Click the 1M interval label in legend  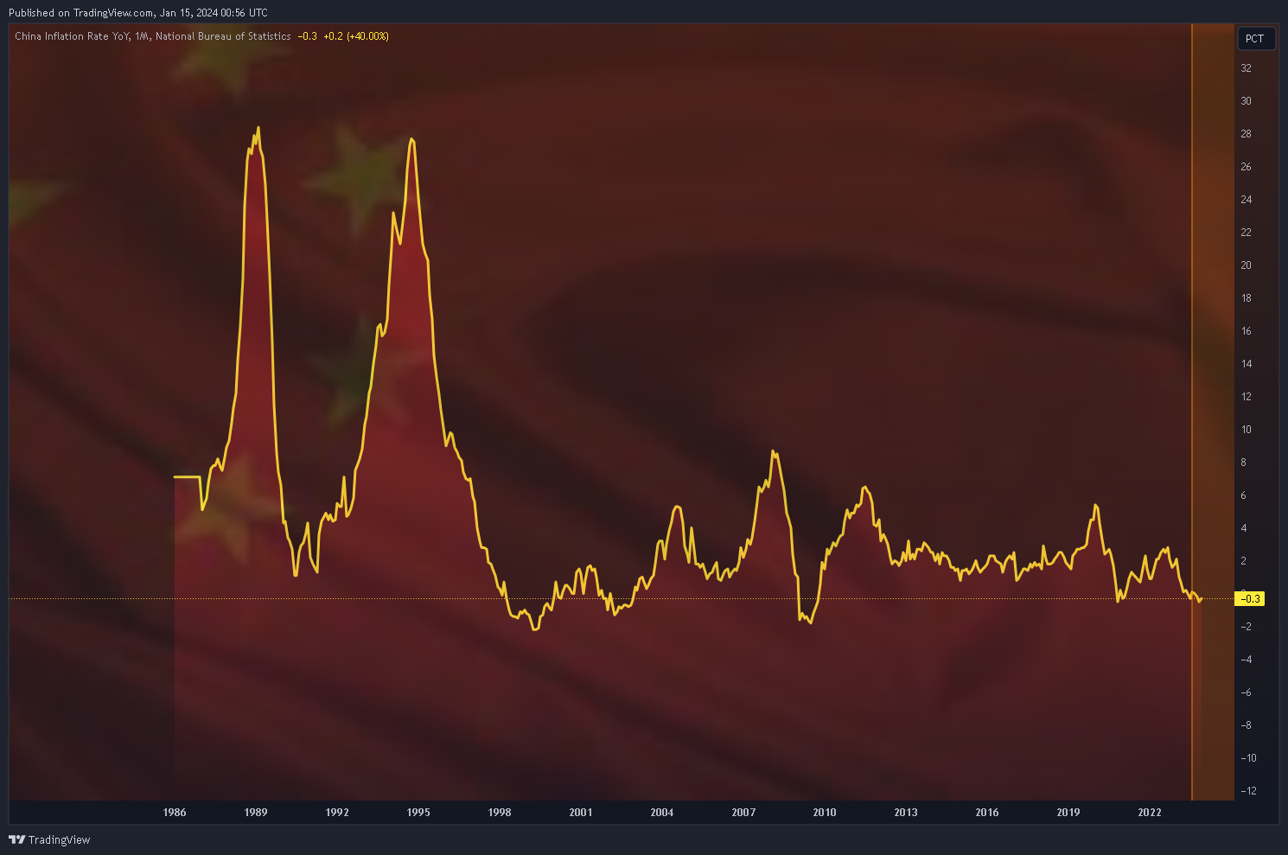(x=143, y=36)
